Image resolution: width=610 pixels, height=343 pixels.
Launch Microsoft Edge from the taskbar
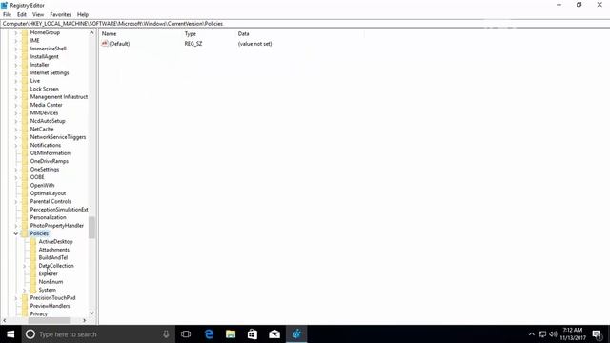click(209, 334)
